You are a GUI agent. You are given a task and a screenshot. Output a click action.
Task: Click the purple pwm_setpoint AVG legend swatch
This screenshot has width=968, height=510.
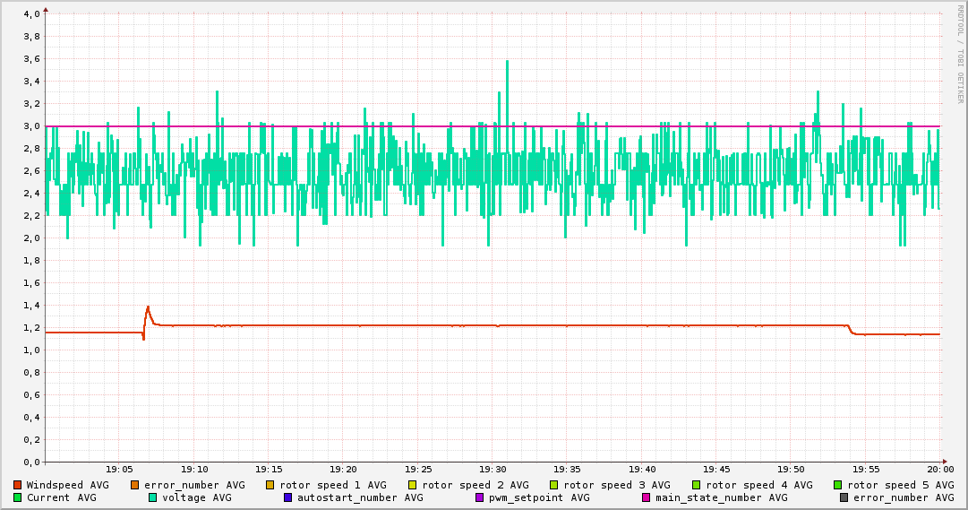pyautogui.click(x=480, y=497)
